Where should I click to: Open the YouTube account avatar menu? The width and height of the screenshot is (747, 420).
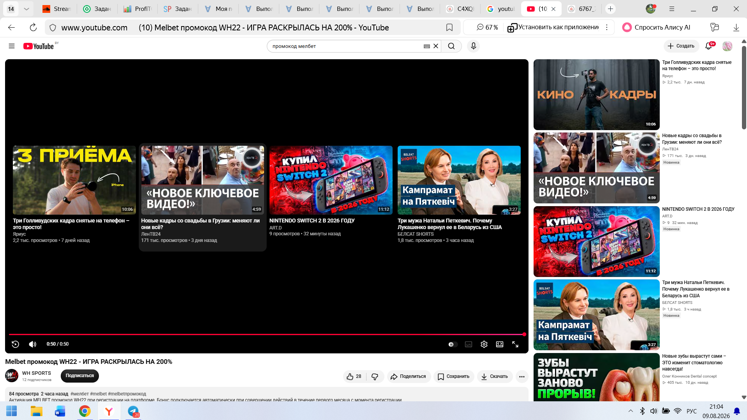click(x=727, y=46)
